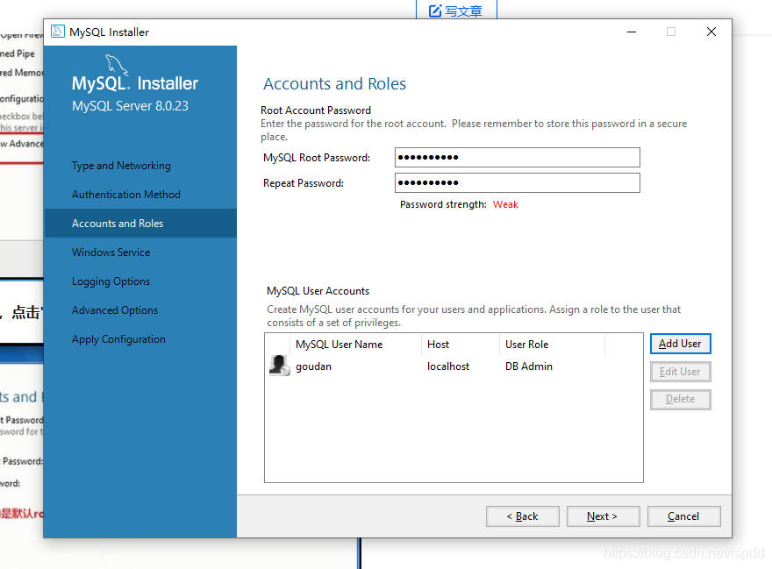772x569 pixels.
Task: Focus the Repeat Password field
Action: [x=517, y=182]
